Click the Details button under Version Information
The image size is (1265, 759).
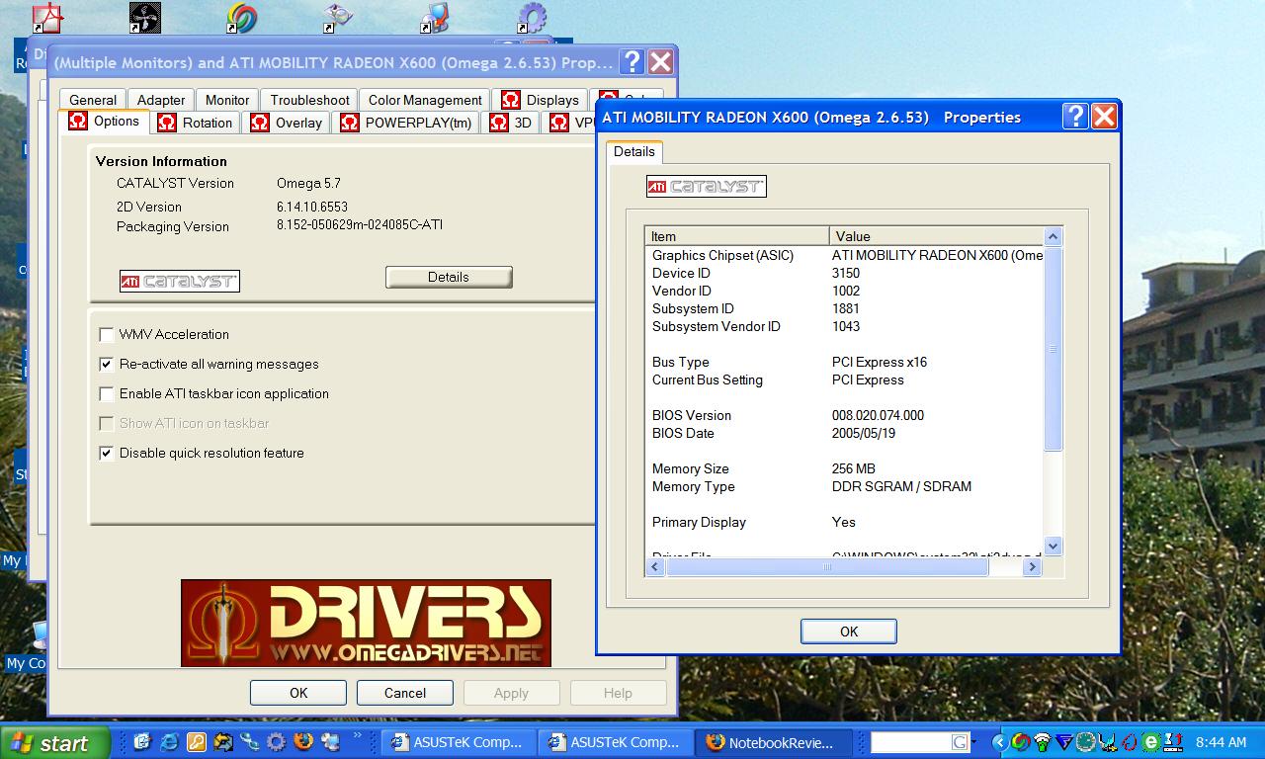tap(449, 277)
